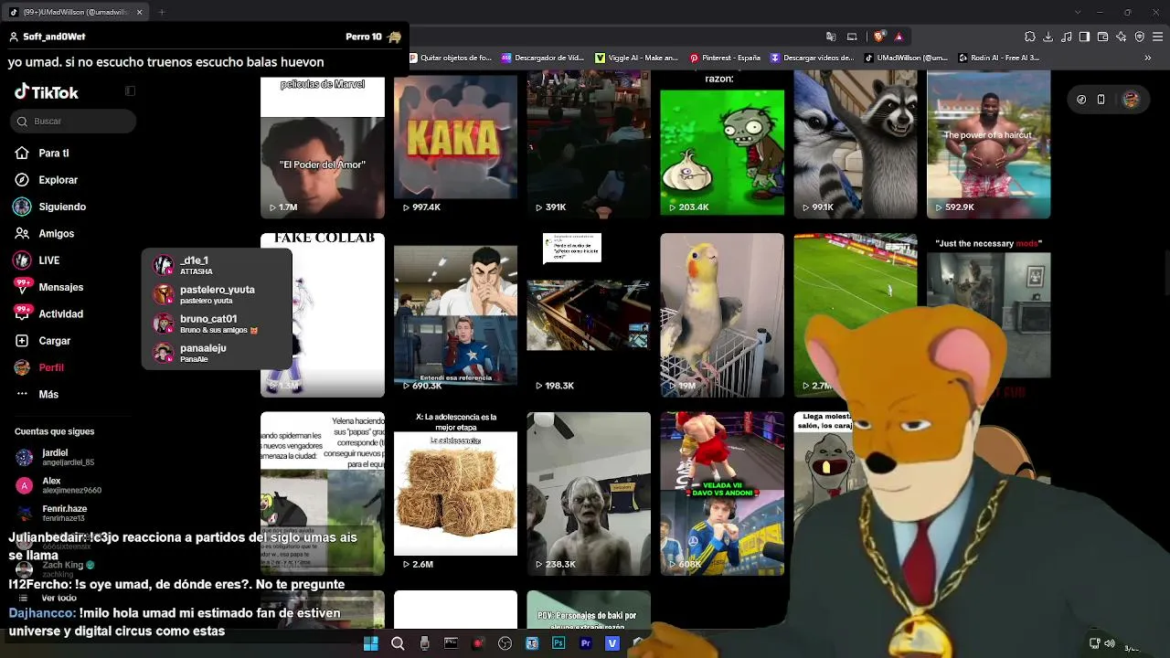Open the Viggle AI bookmark

tap(636, 58)
